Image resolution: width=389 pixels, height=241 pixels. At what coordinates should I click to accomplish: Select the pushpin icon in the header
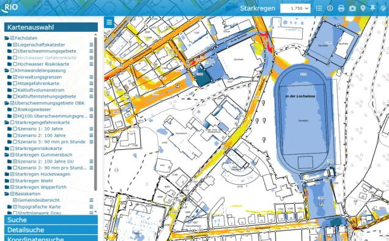click(372, 8)
